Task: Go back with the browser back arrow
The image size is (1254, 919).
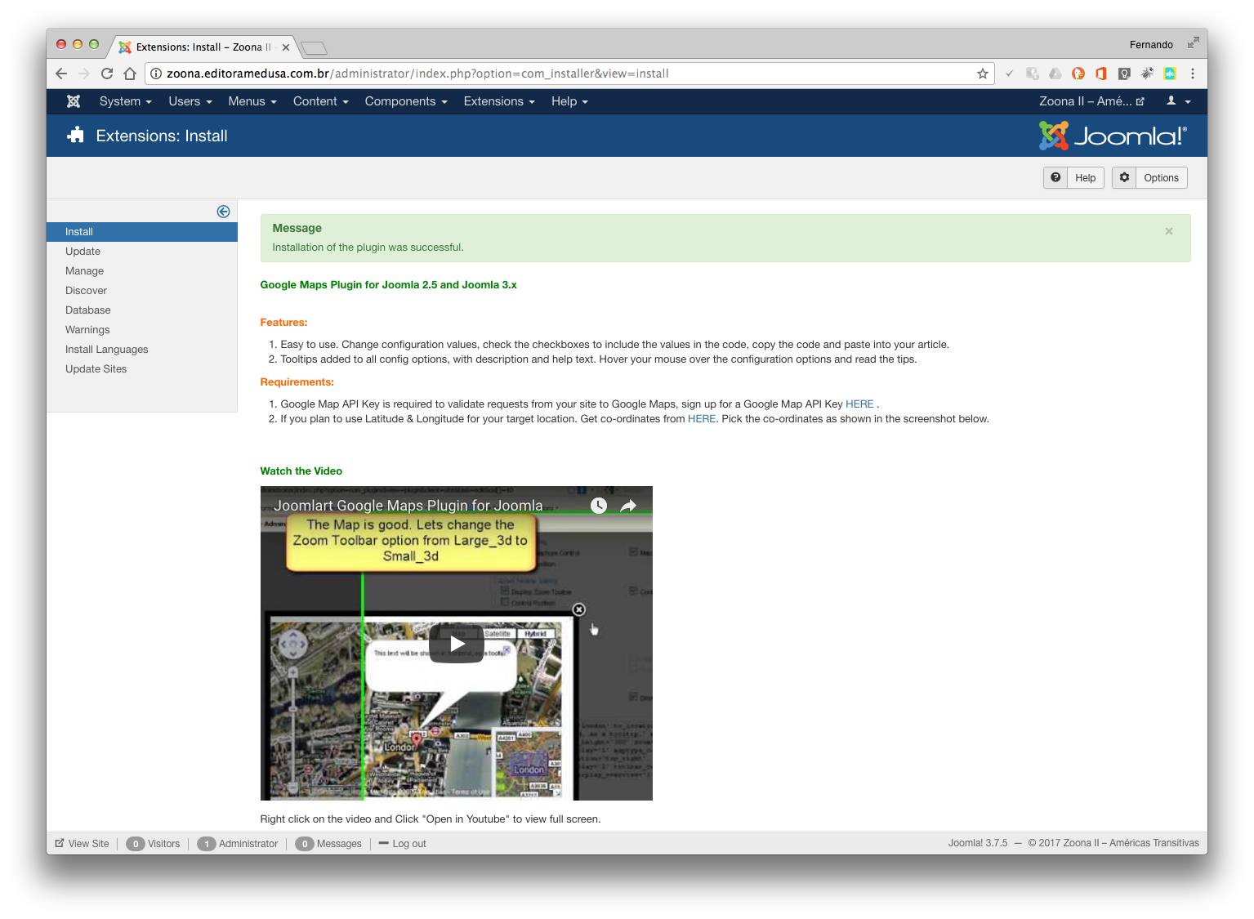Action: coord(61,74)
